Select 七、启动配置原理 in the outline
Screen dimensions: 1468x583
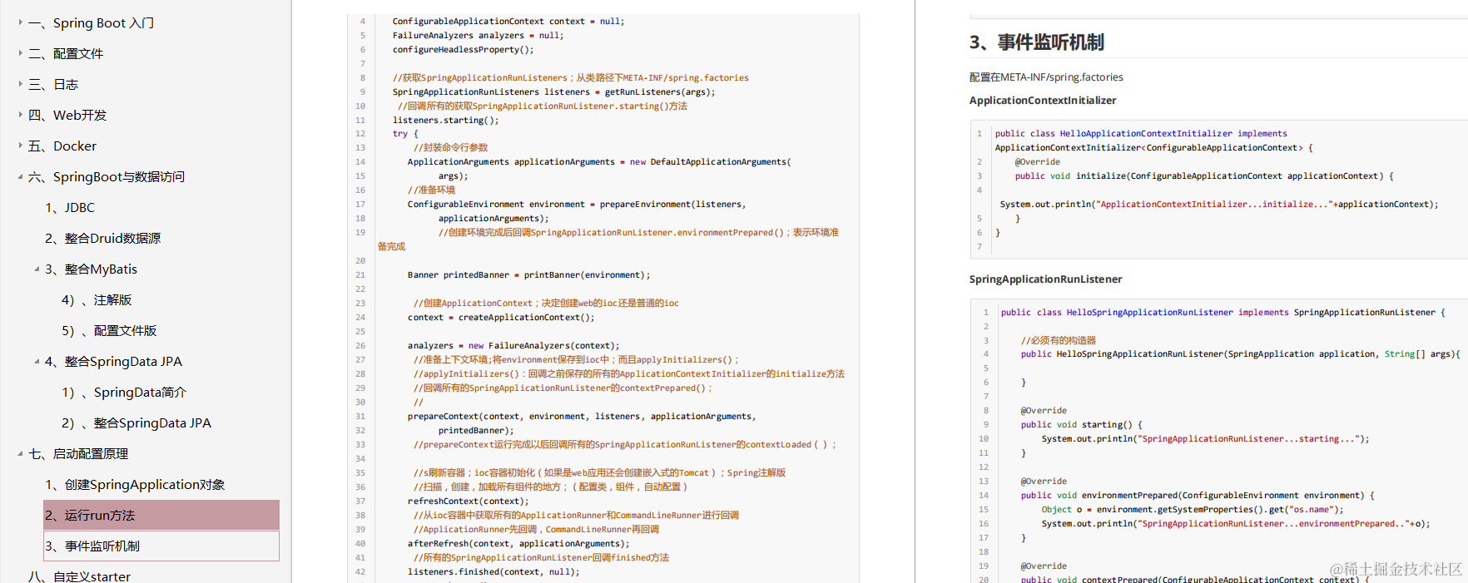pyautogui.click(x=78, y=453)
